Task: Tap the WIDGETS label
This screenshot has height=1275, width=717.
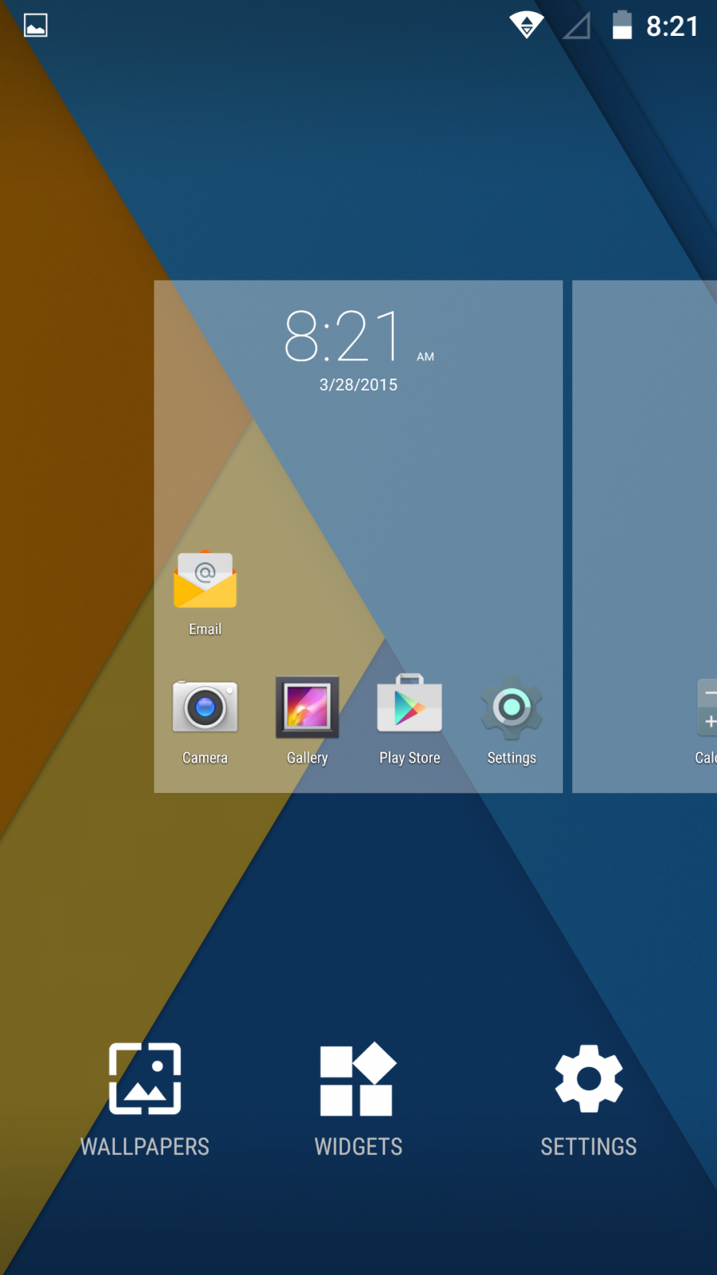Action: [358, 1147]
